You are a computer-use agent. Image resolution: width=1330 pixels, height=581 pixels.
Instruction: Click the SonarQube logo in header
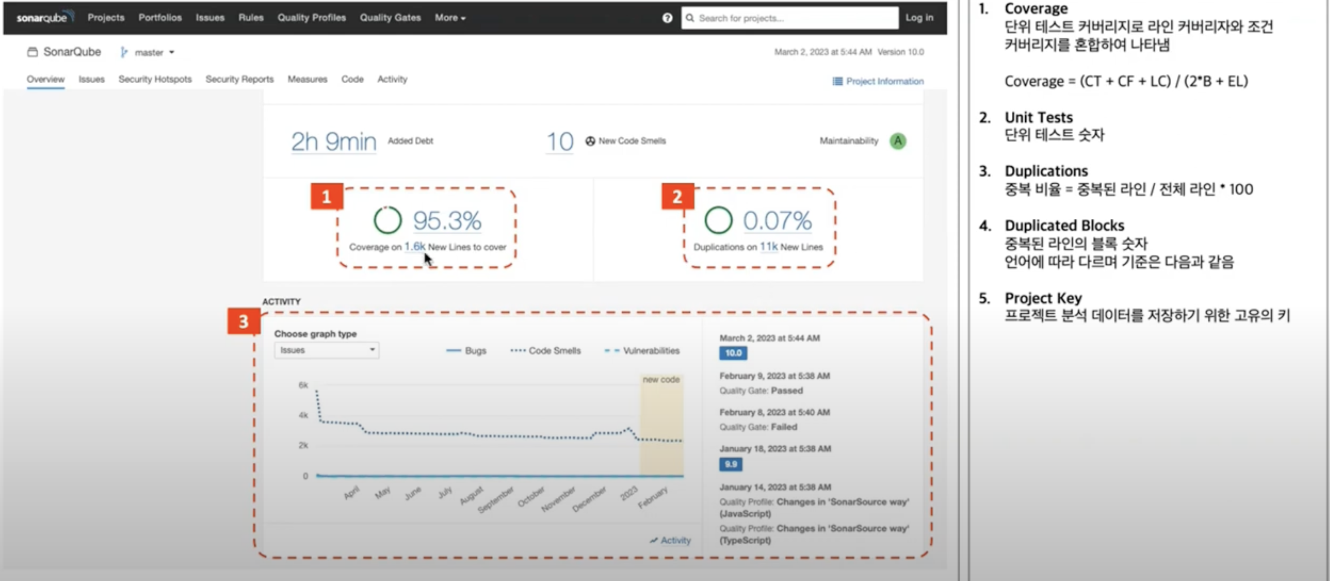coord(44,18)
